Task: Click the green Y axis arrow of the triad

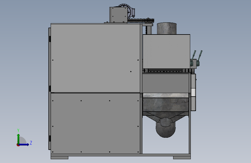Action: [x=19, y=139]
